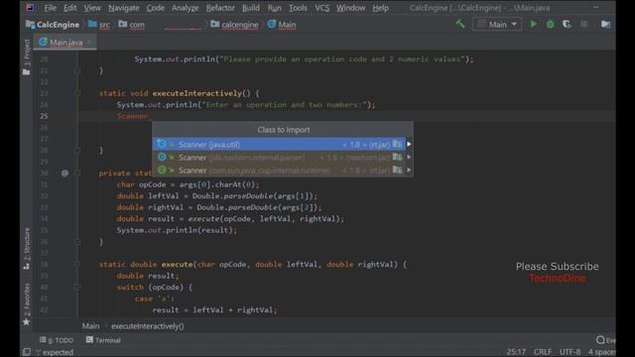Select Scanner from jdk.nashorn.internal.parser
The width and height of the screenshot is (635, 357).
tap(279, 157)
